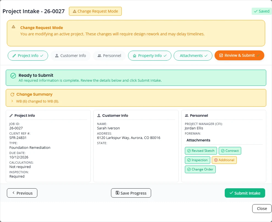
Task: Click the Revised Sketch attachment chip
Action: [201, 151]
